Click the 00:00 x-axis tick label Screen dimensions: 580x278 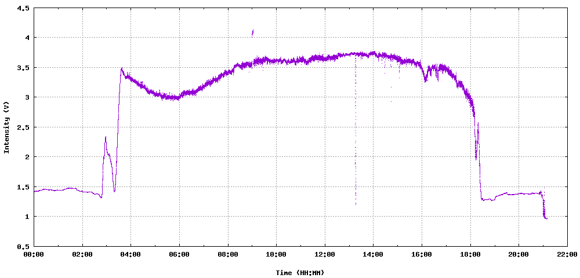coord(34,254)
